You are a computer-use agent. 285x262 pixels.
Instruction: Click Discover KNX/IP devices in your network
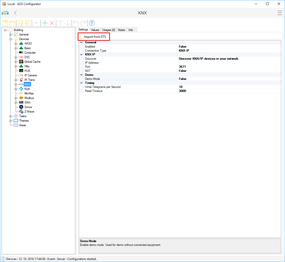pos(209,59)
